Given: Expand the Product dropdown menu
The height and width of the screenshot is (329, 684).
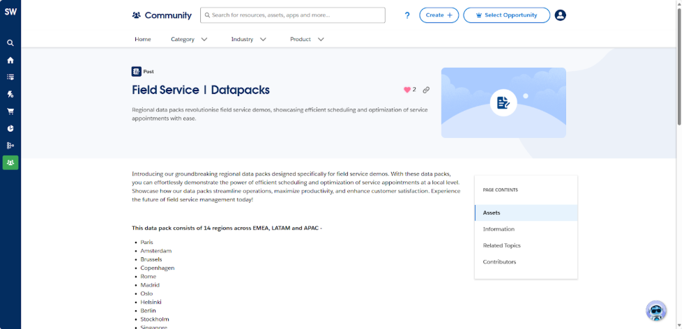Looking at the screenshot, I should pos(307,40).
